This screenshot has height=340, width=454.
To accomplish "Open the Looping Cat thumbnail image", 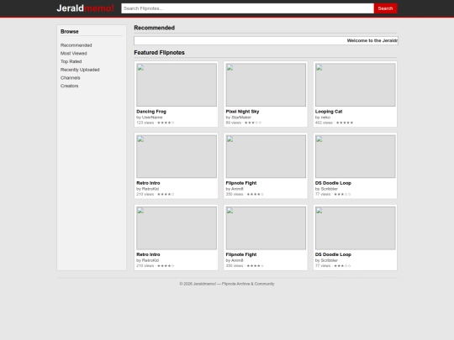I will pos(356,85).
